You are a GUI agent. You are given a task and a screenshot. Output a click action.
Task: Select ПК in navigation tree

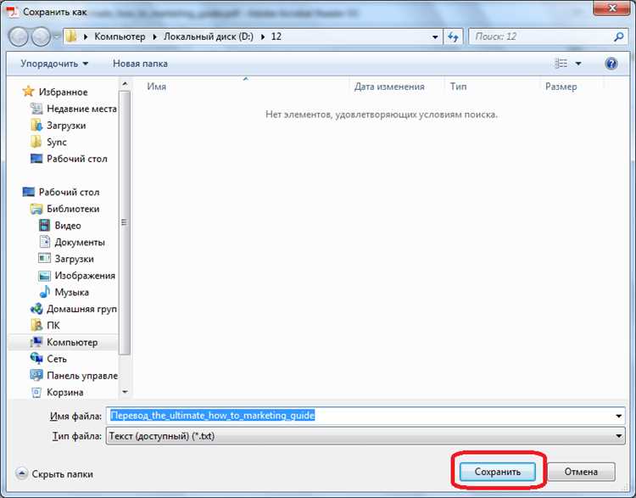[x=53, y=326]
